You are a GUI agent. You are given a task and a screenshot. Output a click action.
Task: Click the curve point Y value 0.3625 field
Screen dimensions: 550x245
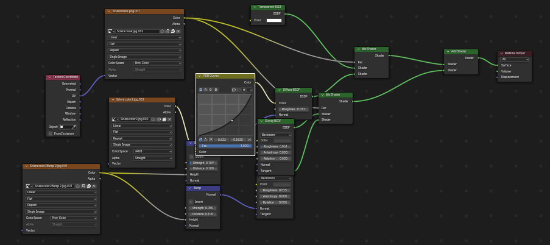[x=238, y=140]
